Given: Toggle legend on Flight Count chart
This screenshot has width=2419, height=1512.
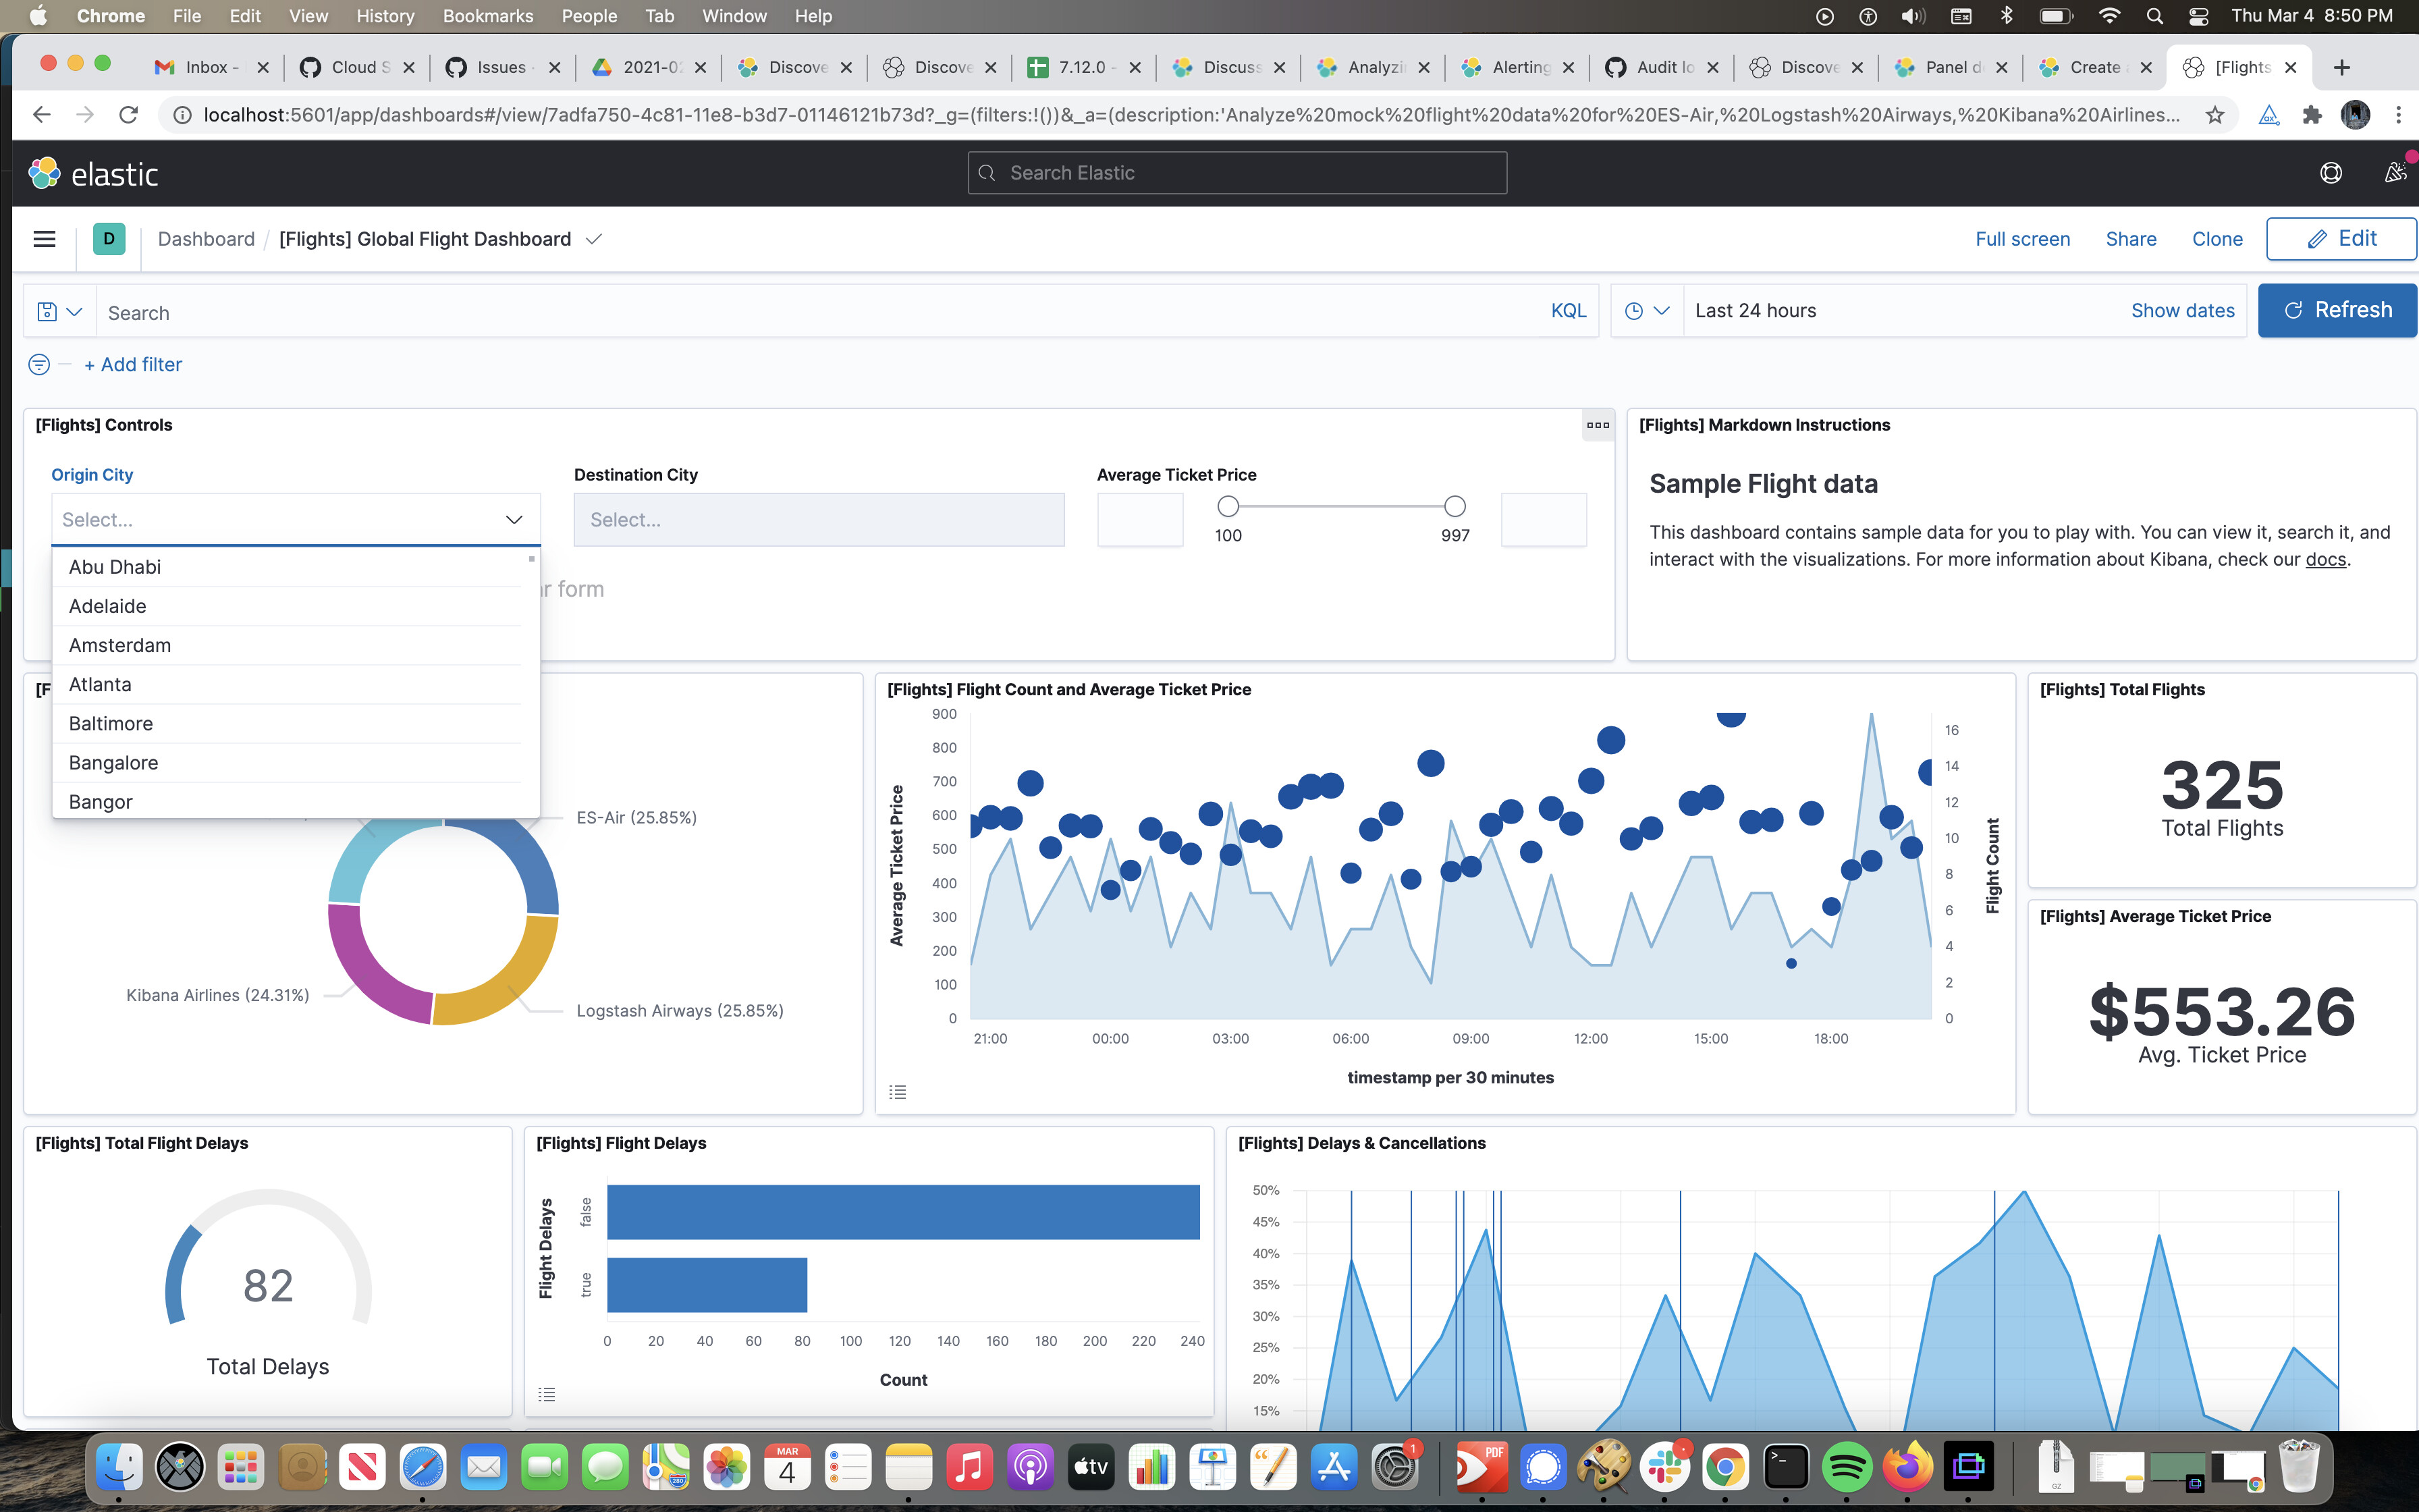Looking at the screenshot, I should click(x=898, y=1092).
